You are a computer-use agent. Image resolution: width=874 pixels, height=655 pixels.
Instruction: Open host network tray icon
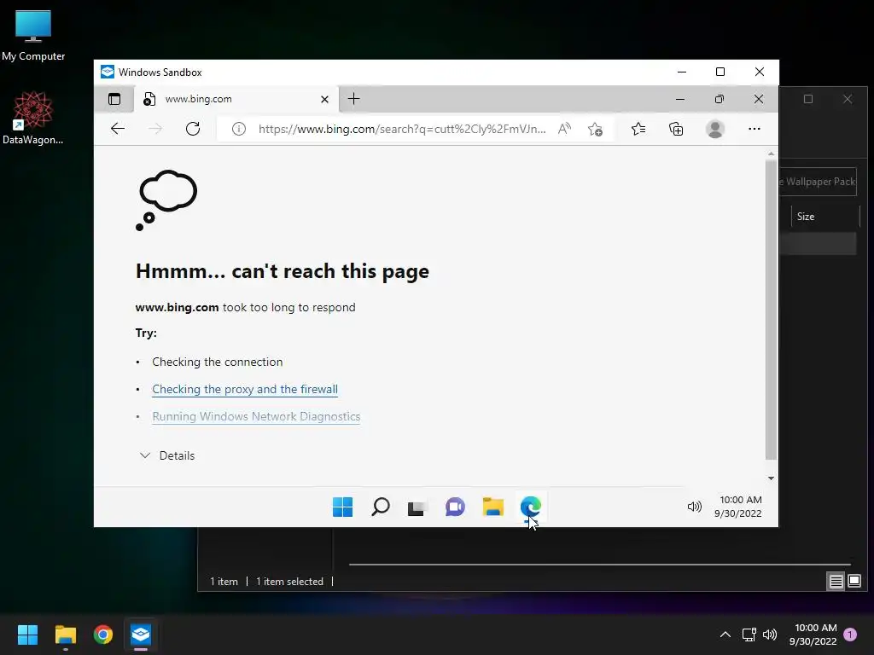click(x=749, y=635)
